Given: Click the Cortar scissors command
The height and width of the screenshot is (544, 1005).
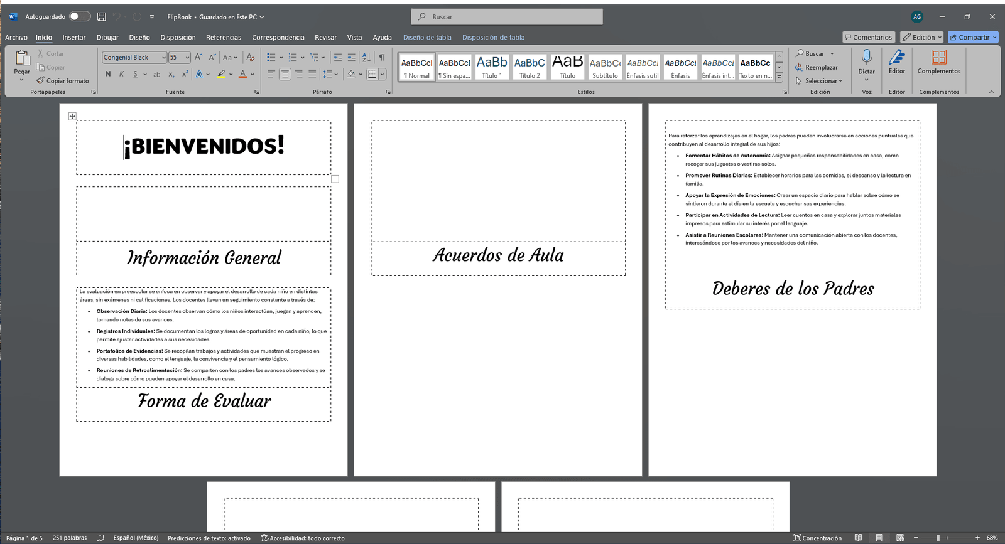Looking at the screenshot, I should [x=50, y=53].
